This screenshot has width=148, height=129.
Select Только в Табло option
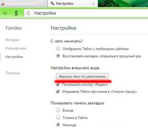[x=58, y=117]
